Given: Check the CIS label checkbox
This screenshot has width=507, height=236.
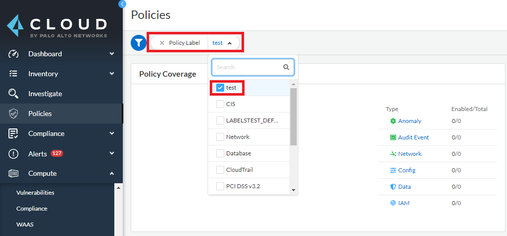Looking at the screenshot, I should point(220,104).
